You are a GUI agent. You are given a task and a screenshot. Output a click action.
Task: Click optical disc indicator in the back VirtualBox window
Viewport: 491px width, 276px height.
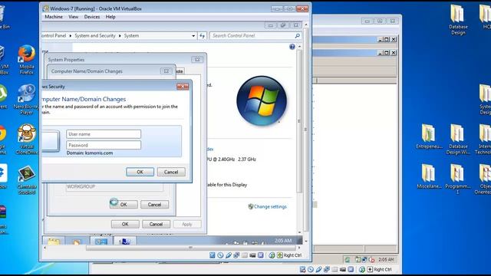311,269
